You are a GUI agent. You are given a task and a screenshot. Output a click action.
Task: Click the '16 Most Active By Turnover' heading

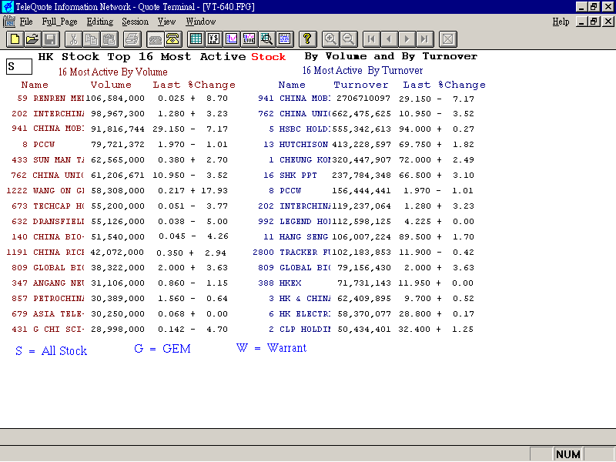pos(363,71)
